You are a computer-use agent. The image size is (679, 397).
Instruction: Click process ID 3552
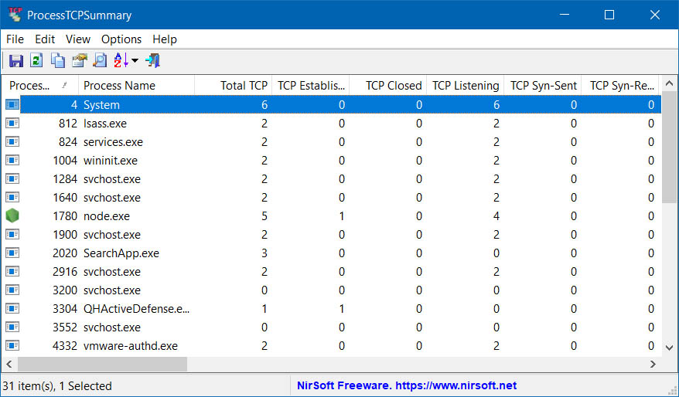coord(65,327)
